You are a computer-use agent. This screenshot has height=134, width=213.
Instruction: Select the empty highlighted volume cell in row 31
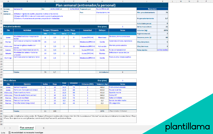point(102,106)
